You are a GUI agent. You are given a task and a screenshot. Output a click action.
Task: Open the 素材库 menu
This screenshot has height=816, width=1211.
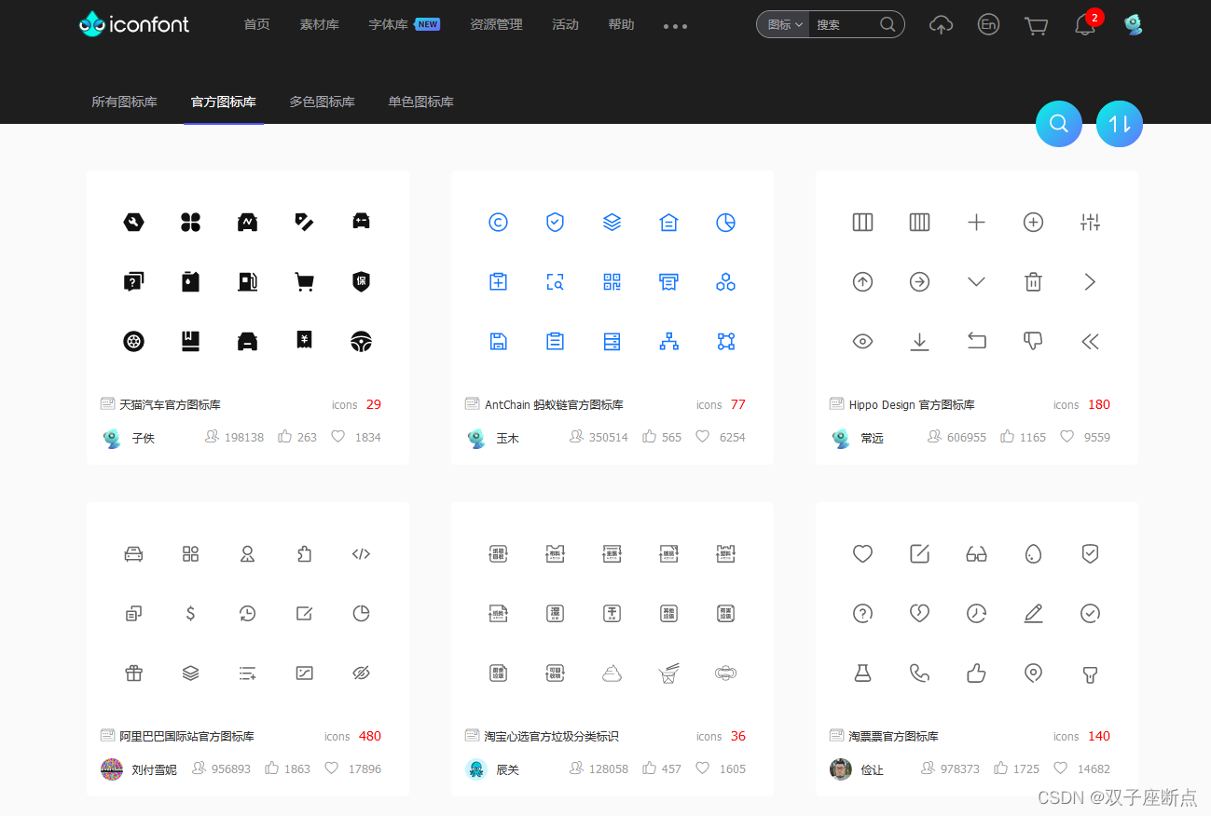[x=320, y=24]
